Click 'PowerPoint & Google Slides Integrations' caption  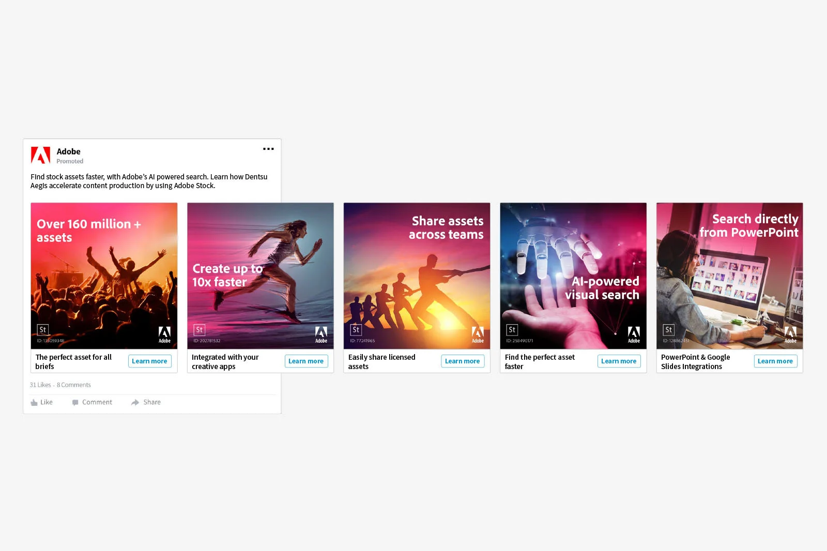point(696,362)
